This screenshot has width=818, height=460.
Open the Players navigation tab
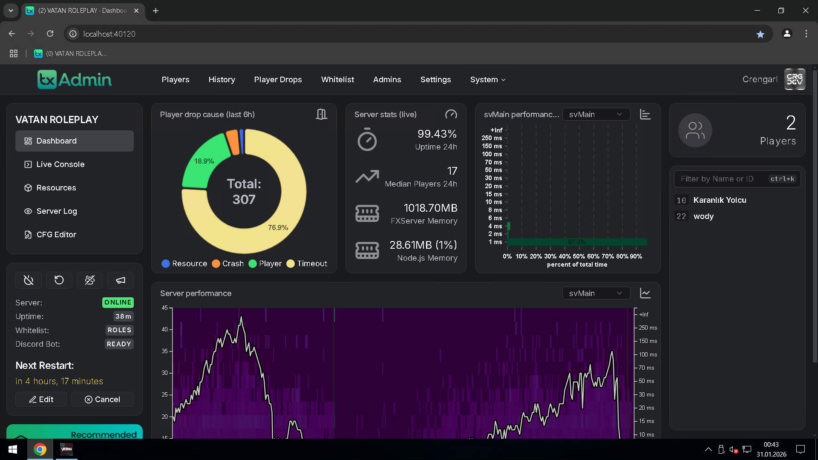[176, 80]
